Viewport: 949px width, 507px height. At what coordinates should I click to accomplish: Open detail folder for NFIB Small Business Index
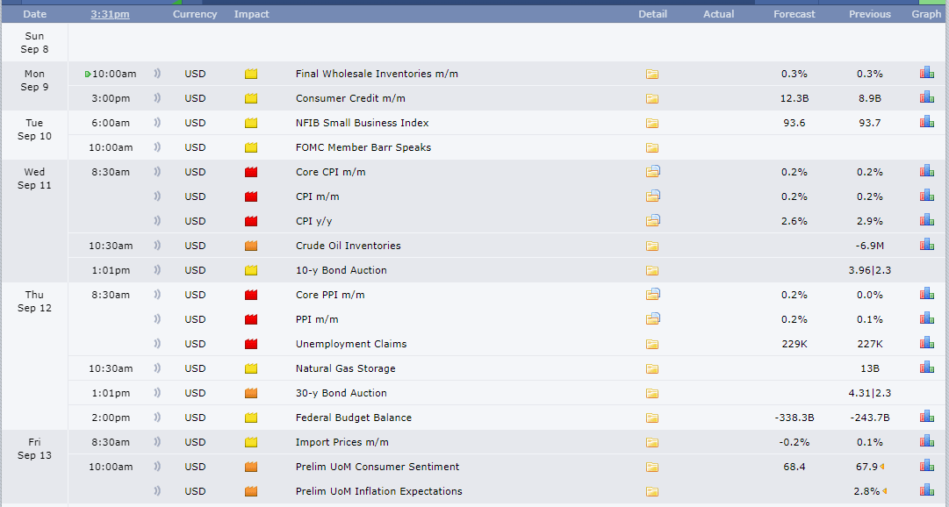click(x=651, y=124)
